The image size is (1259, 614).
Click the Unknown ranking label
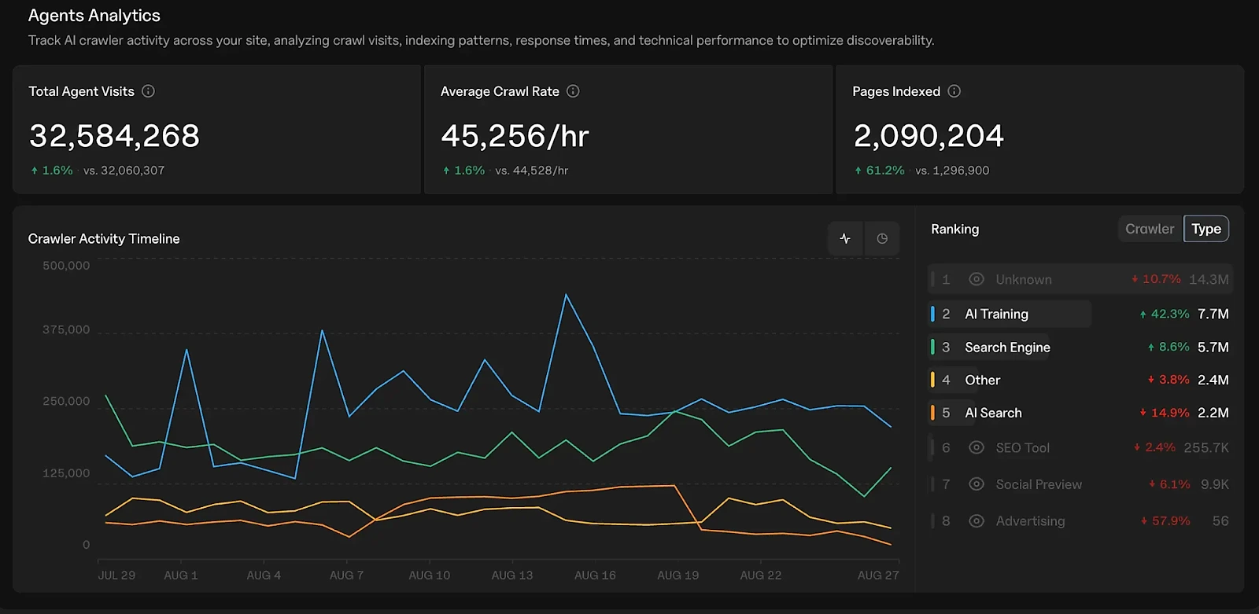pyautogui.click(x=1024, y=279)
